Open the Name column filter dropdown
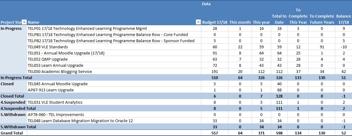The image size is (352, 136). click(198, 22)
